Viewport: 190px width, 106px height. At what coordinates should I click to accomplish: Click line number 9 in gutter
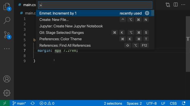tap(25, 61)
